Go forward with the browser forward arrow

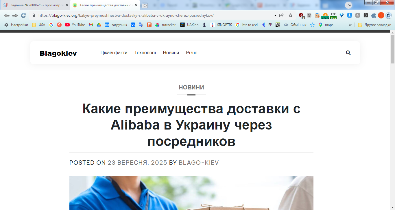click(x=15, y=16)
